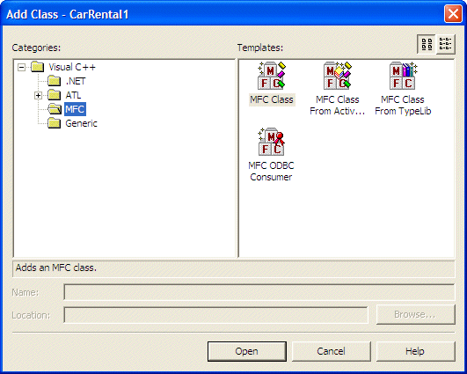Expand the ATL category node

coord(38,95)
